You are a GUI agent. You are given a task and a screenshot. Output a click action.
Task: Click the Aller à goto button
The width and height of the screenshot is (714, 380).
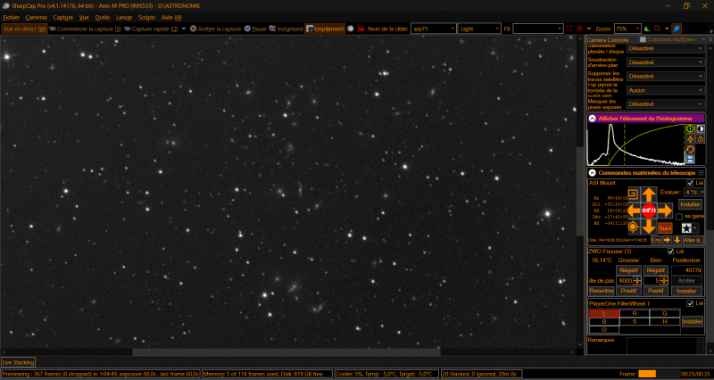click(x=693, y=240)
